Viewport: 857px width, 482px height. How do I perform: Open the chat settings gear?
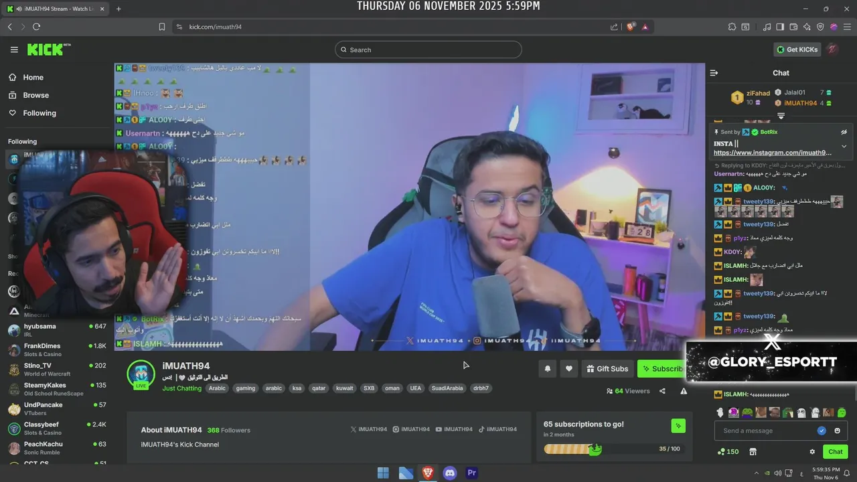812,452
